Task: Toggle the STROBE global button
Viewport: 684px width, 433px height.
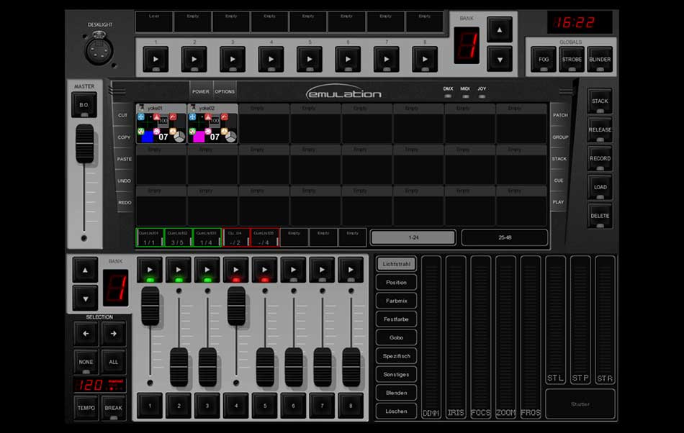Action: click(x=571, y=59)
